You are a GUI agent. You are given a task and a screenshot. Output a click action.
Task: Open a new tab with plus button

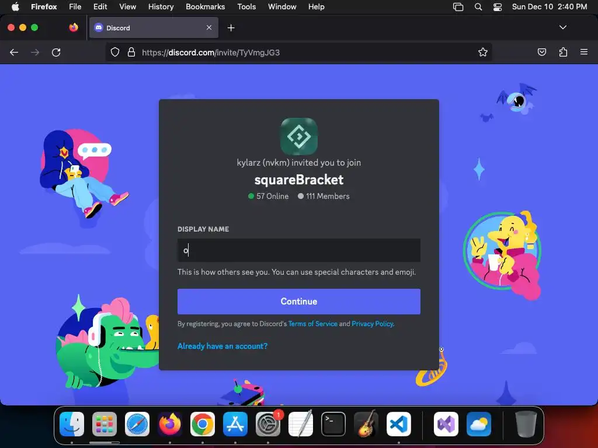[x=231, y=28]
